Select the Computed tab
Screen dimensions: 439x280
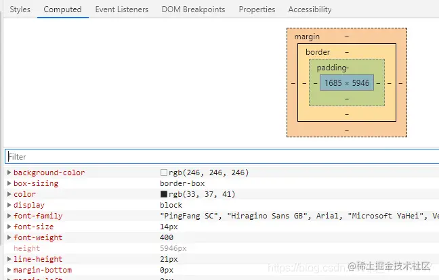[63, 9]
